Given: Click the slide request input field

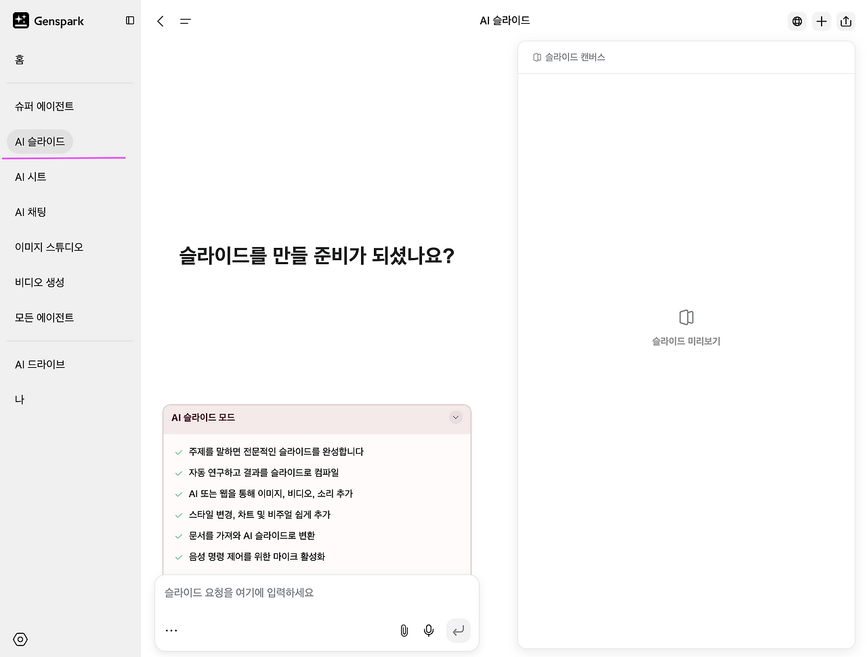Looking at the screenshot, I should point(284,593).
